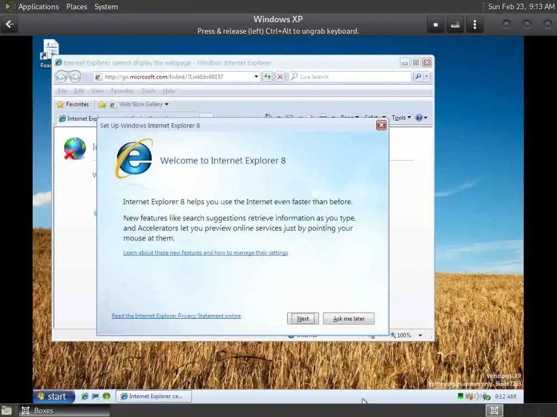Click the Welcome to Internet Explorer 8 heading

[x=222, y=160]
